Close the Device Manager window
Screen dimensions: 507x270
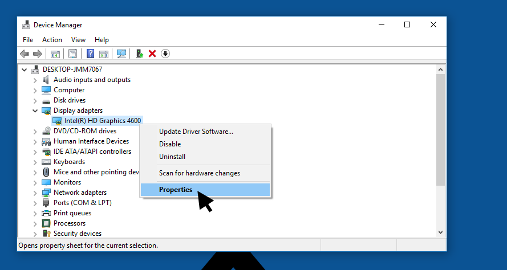433,24
